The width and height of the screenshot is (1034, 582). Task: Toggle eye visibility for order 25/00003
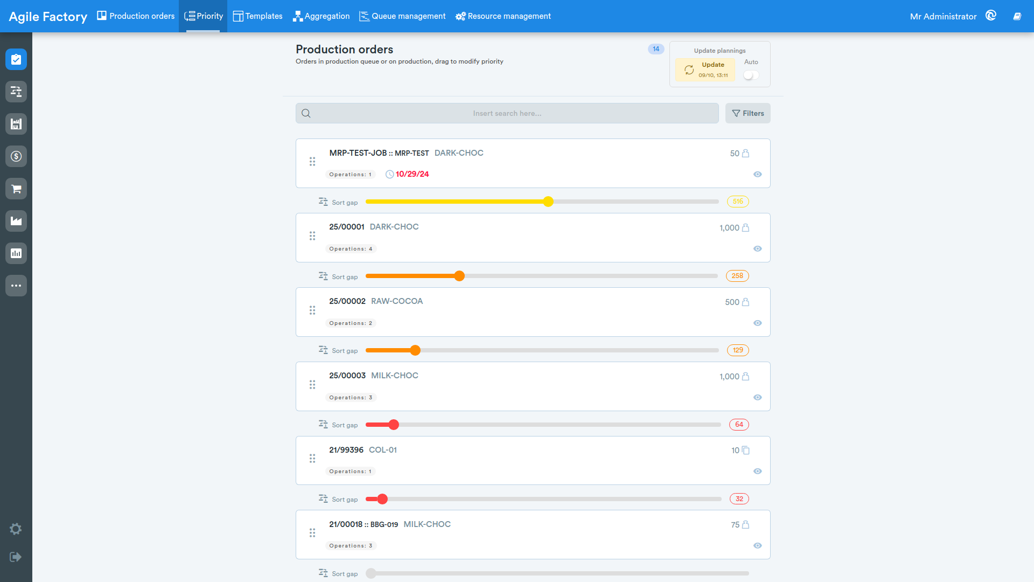(x=758, y=397)
